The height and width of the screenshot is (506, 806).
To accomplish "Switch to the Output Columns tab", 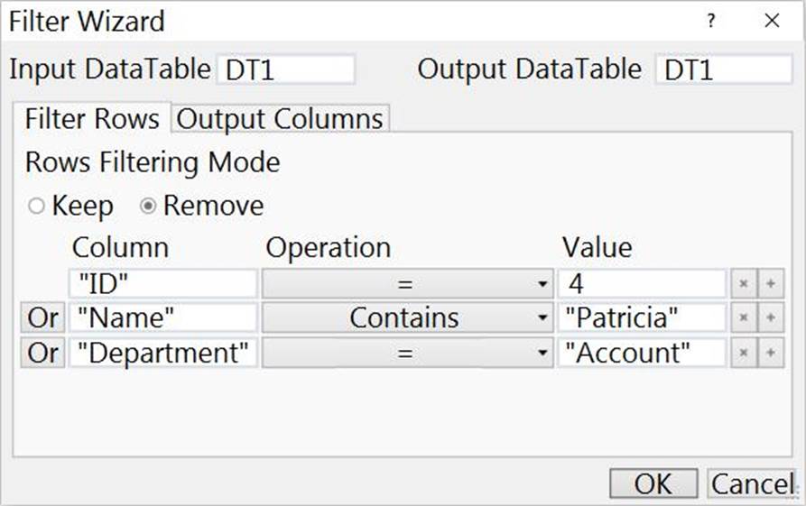I will [280, 119].
